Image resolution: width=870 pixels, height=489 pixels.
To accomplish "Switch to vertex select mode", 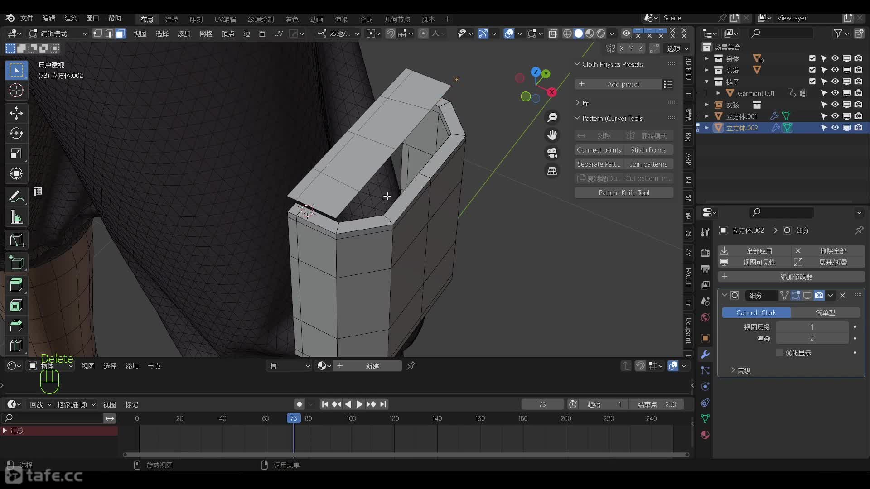I will coord(97,34).
